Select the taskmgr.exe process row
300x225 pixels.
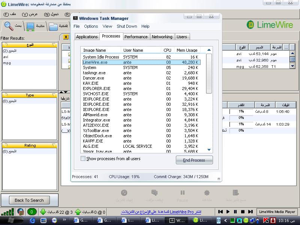click(x=141, y=73)
